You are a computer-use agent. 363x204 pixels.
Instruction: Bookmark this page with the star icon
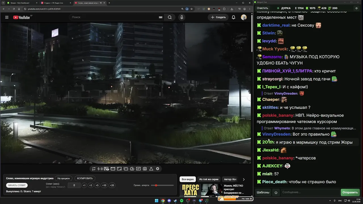(192, 9)
